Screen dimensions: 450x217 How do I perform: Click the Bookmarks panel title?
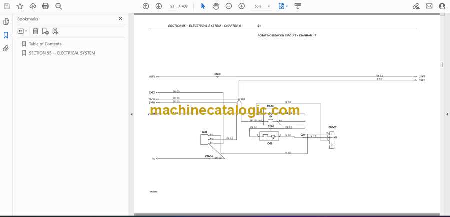coord(28,19)
